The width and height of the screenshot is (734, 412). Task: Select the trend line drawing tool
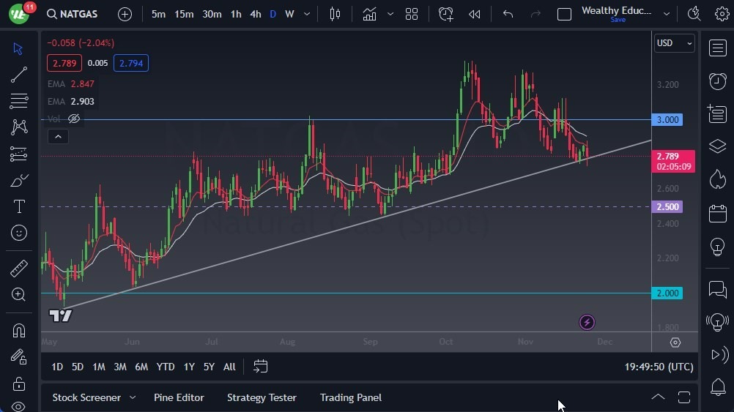(x=19, y=75)
